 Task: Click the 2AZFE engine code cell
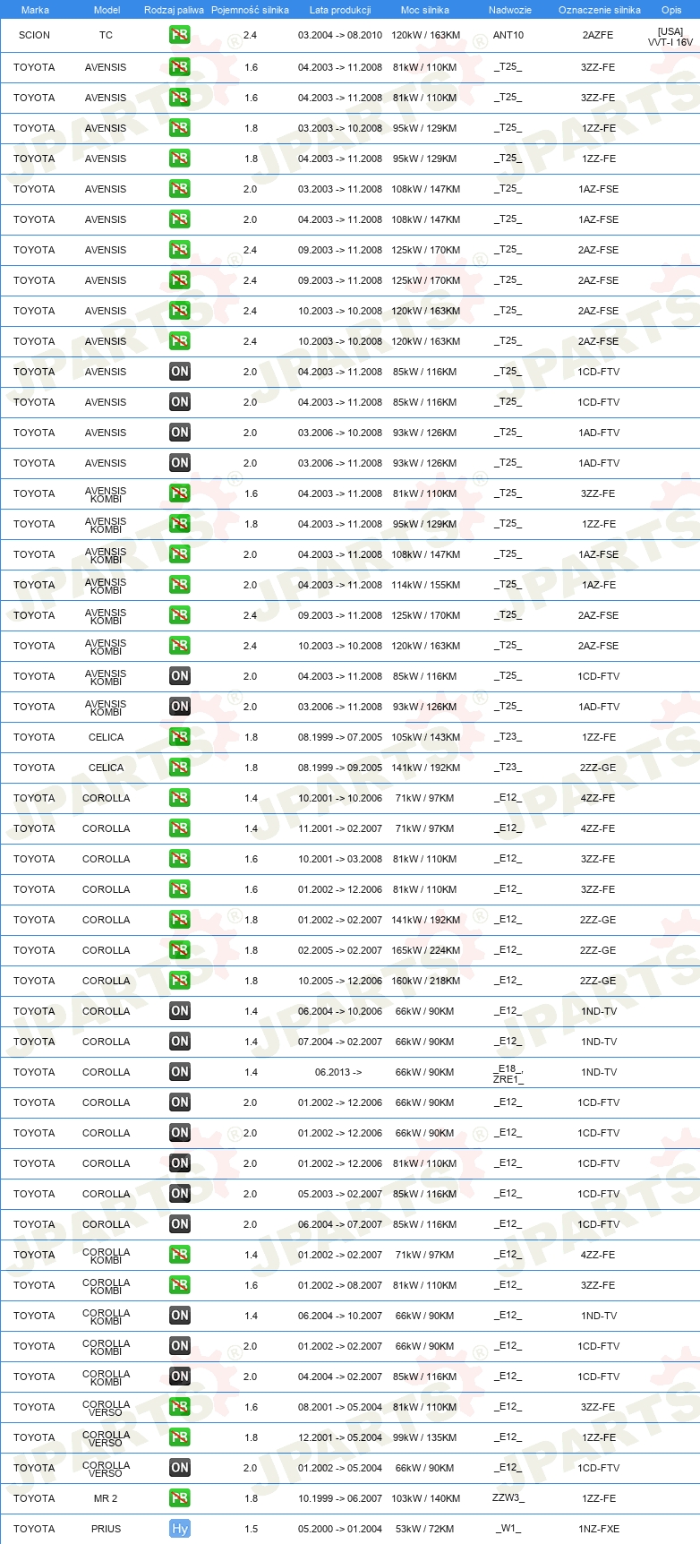pyautogui.click(x=598, y=35)
